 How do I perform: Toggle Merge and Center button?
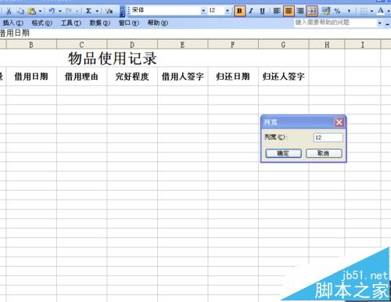(x=312, y=11)
